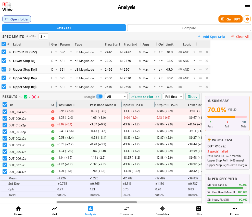Open Converter in bottom navigation
Image resolution: width=252 pixels, height=217 pixels.
[127, 211]
